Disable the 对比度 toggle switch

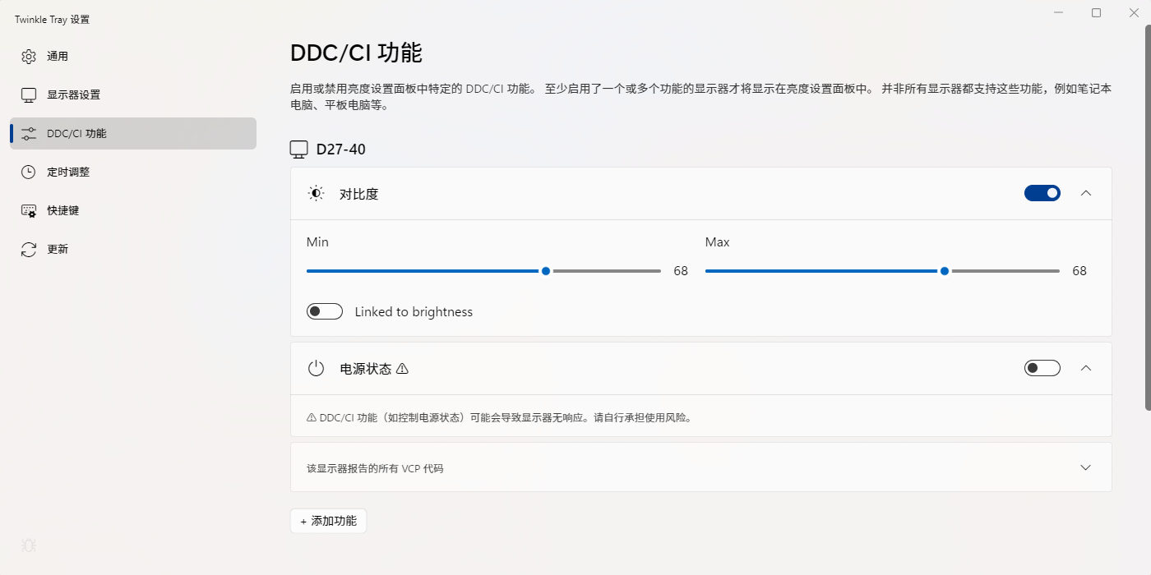point(1042,193)
